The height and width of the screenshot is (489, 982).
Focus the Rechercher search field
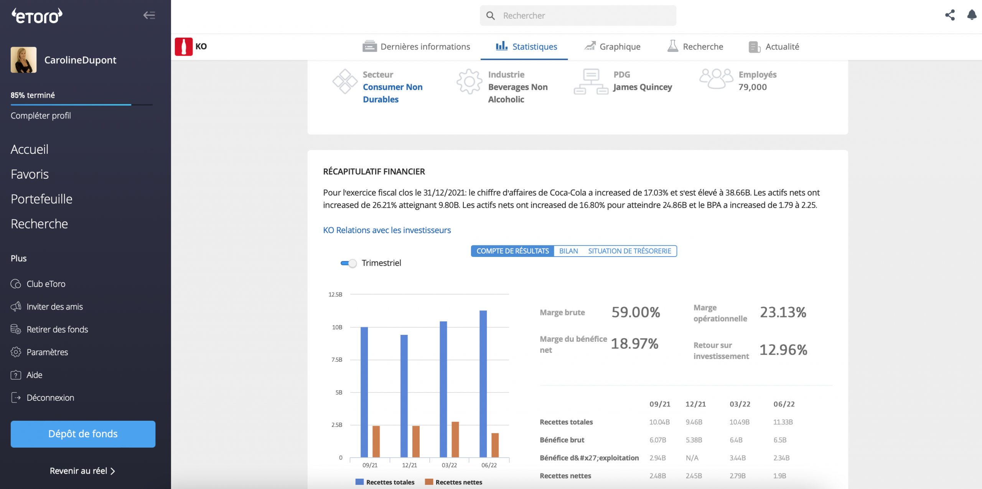click(x=578, y=16)
